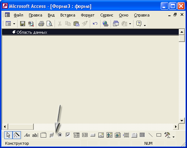Select the Command Button tool
Image resolution: width=187 pixels, height=148 pixels.
point(93,135)
